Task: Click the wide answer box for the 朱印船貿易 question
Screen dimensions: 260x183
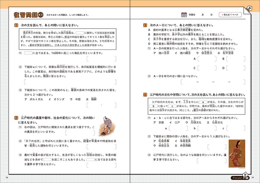Action: [x=70, y=82]
